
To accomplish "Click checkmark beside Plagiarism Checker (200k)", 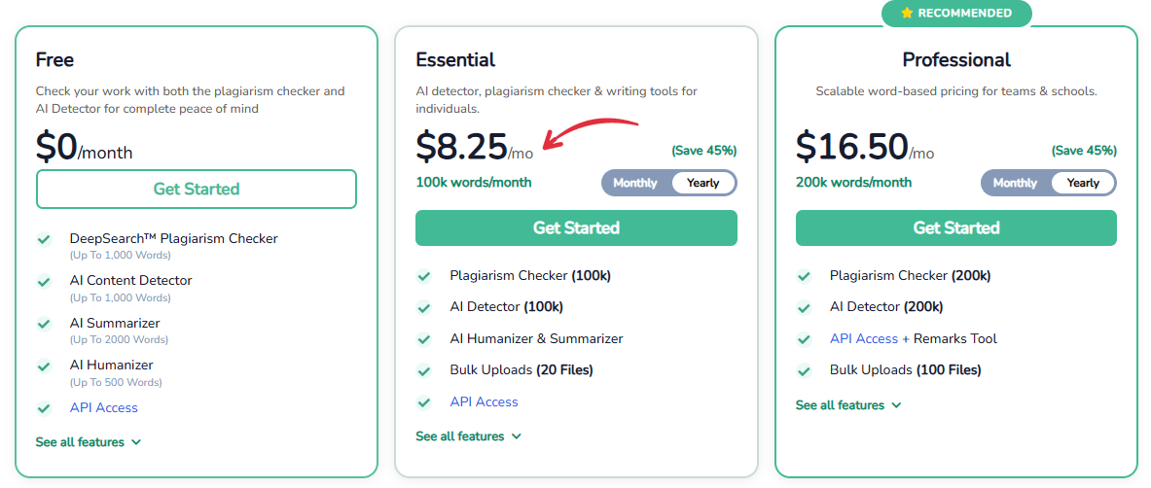I will pos(804,276).
